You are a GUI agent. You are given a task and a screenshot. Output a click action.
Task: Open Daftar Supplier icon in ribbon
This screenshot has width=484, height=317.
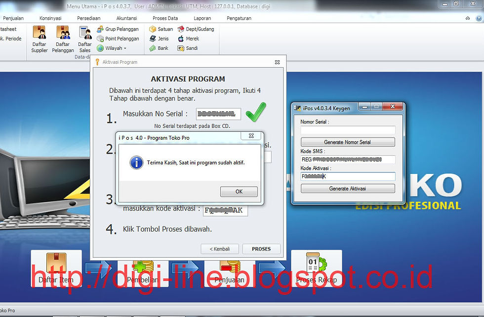tap(39, 40)
